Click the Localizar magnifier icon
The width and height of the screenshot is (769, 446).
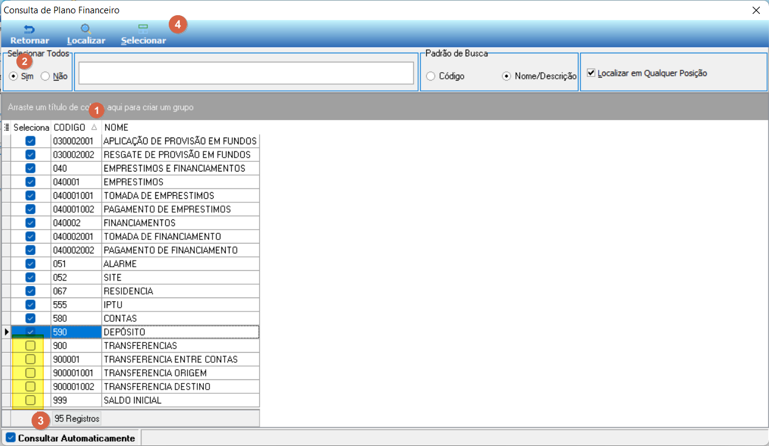pos(86,29)
